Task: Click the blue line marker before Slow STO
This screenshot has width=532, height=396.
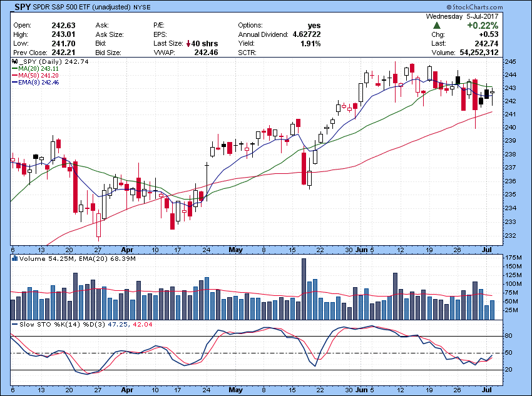Action: click(15, 325)
